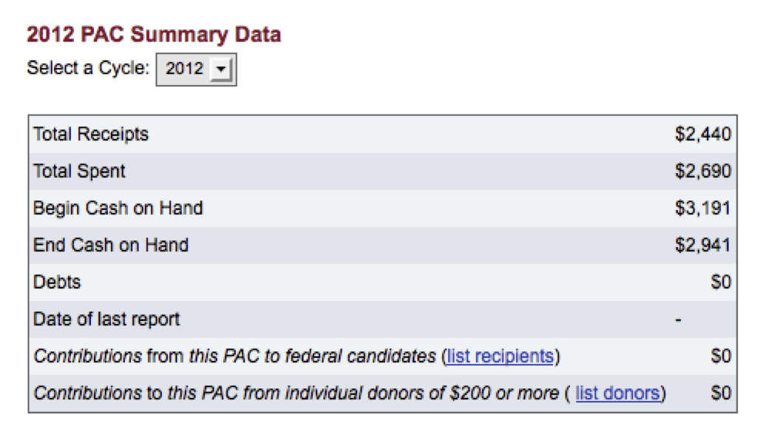This screenshot has height=438, width=766.
Task: Click the Select a Cycle label text
Action: click(88, 68)
